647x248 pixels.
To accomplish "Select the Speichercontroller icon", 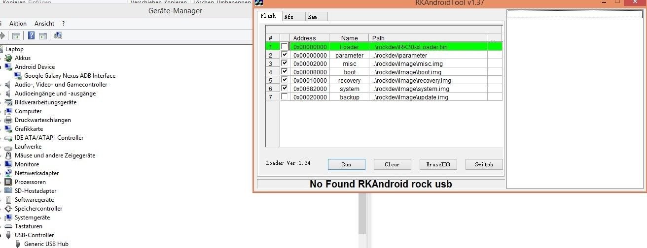I will pos(9,209).
